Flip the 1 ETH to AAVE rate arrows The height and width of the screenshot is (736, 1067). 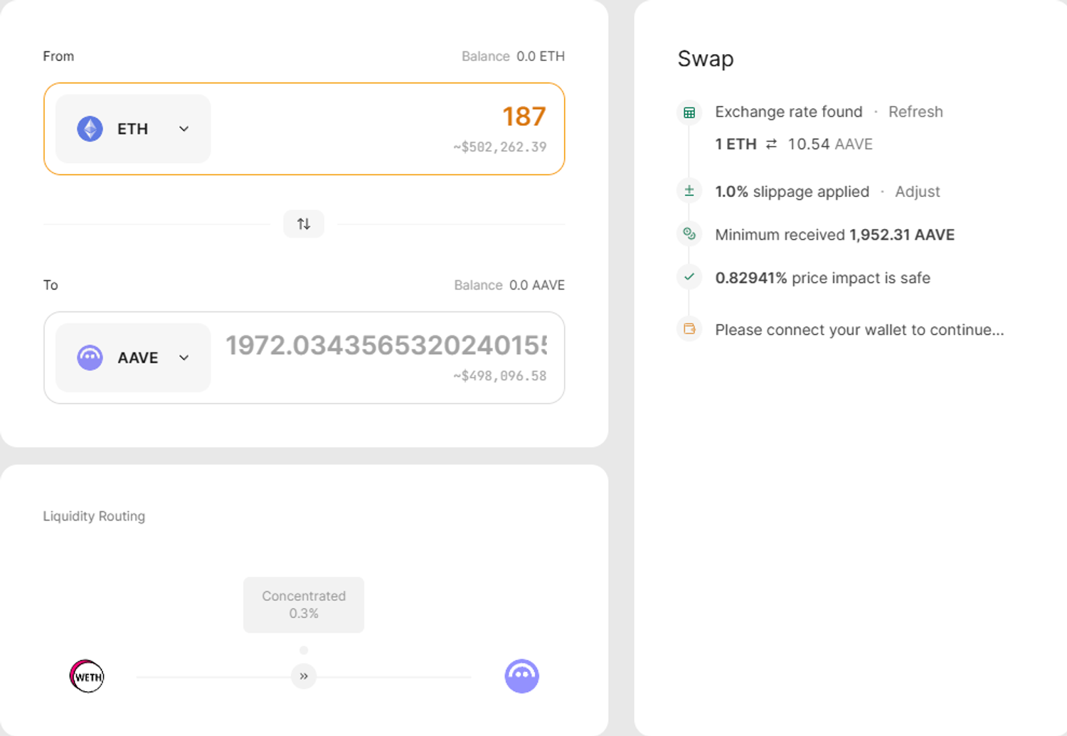[771, 144]
